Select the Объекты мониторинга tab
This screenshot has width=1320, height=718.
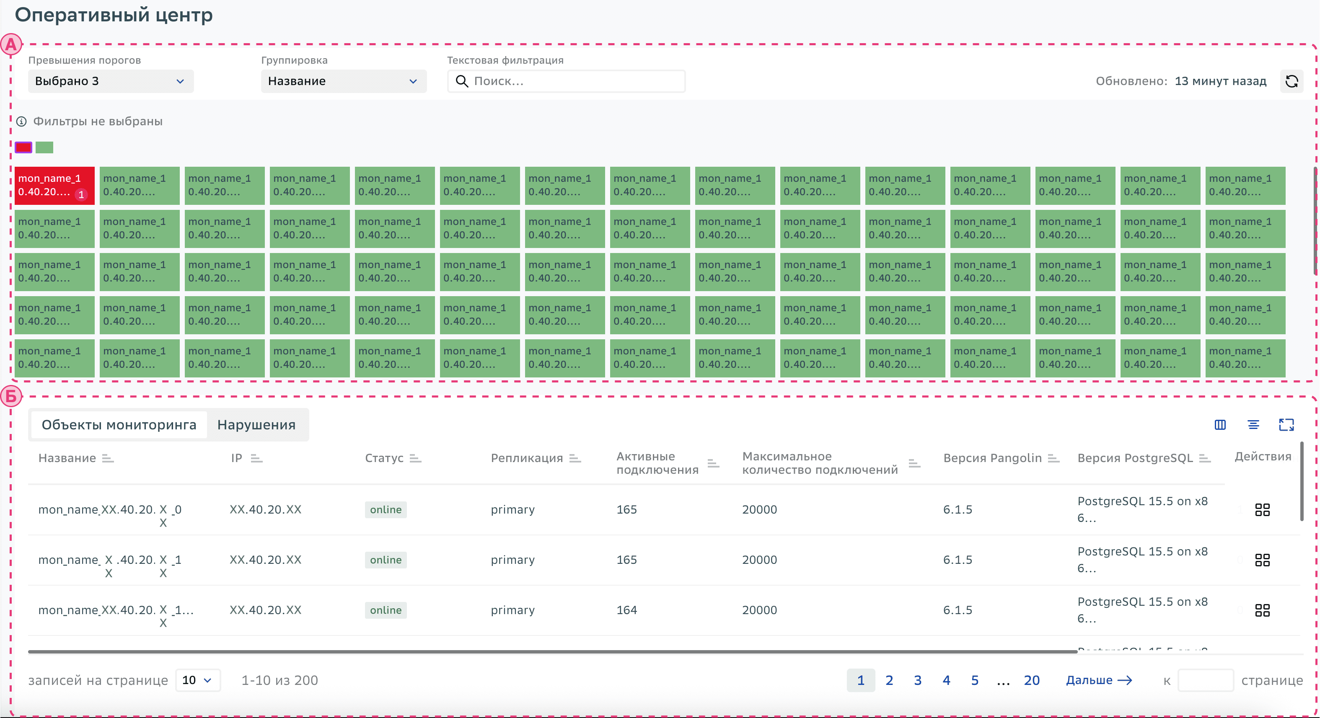tap(119, 424)
